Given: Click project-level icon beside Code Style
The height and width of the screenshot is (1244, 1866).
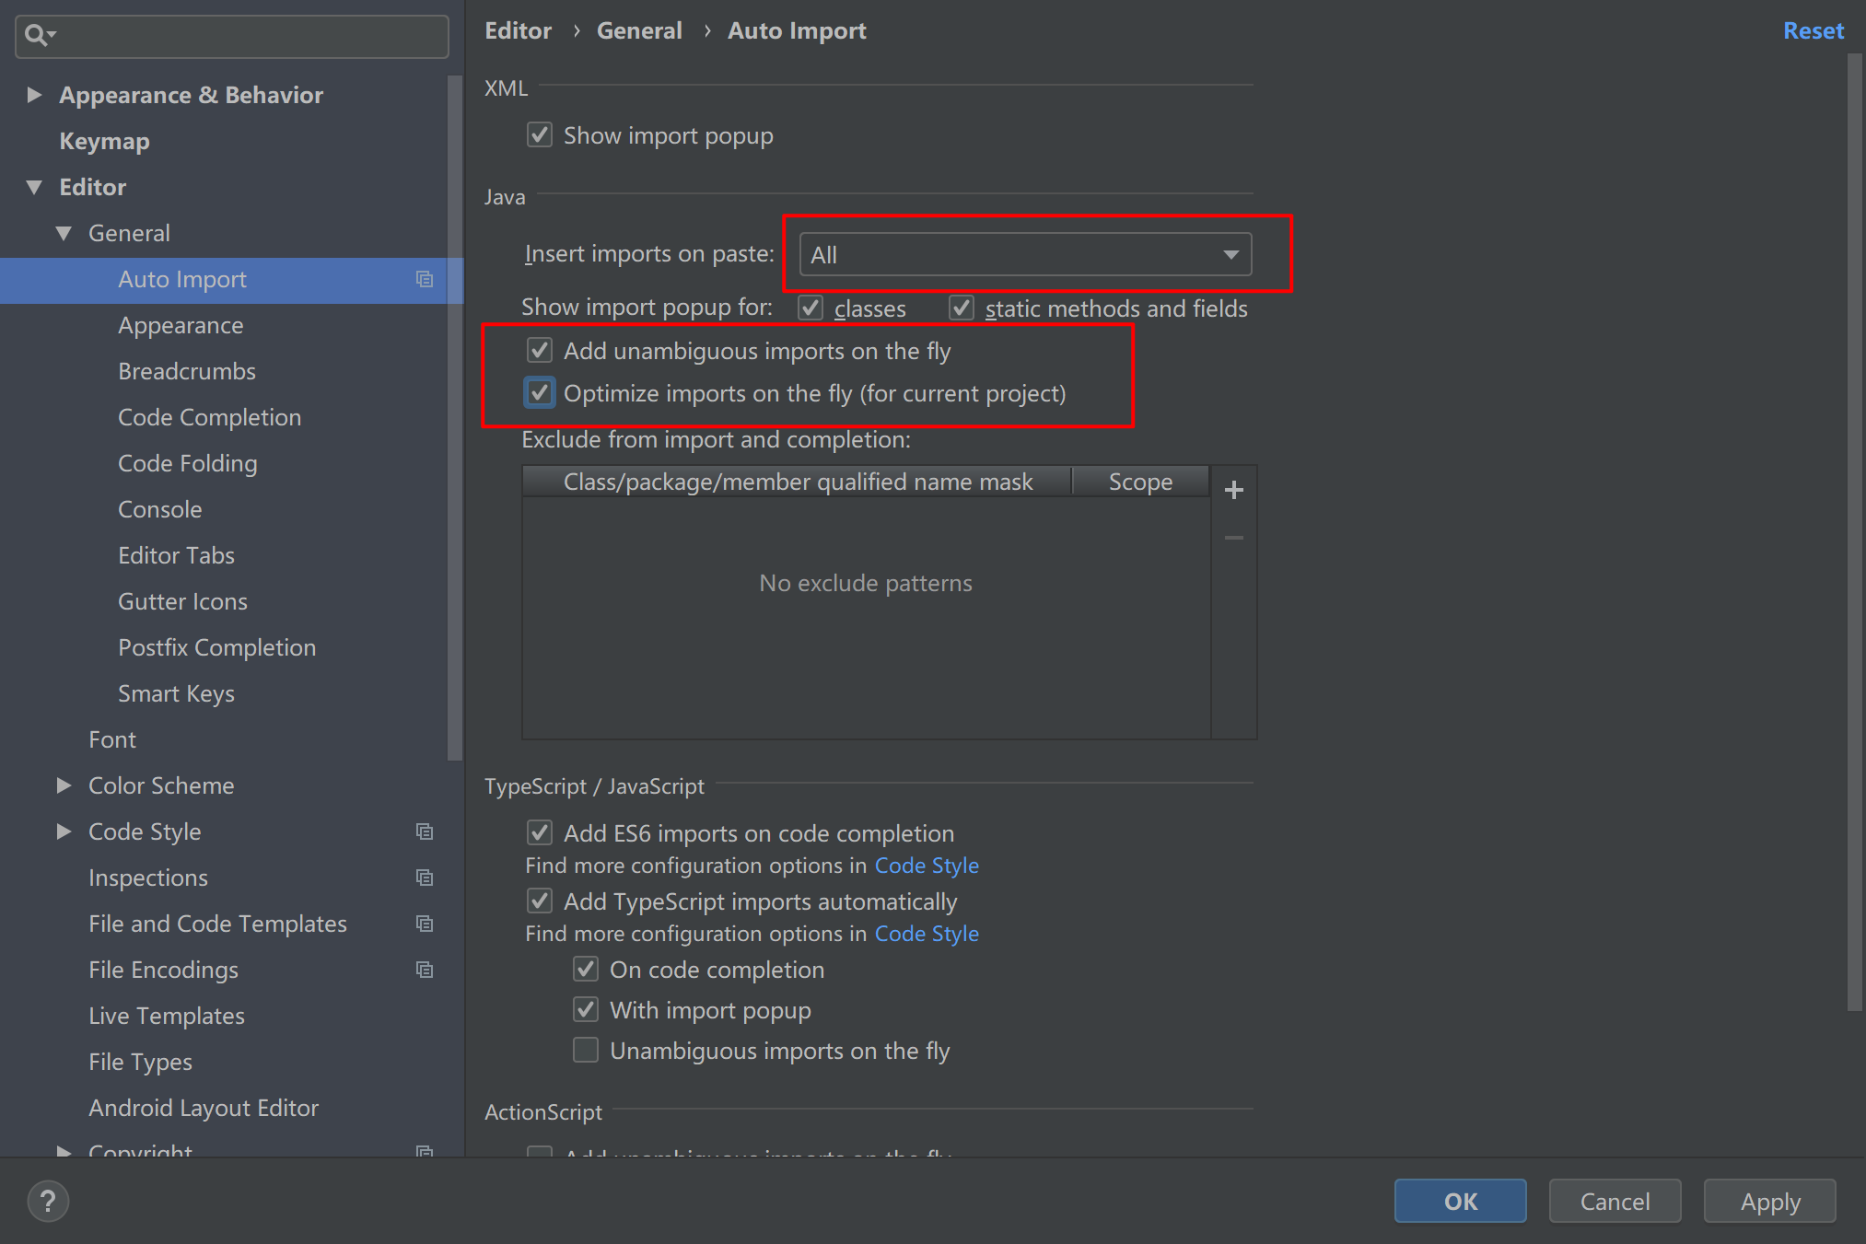Looking at the screenshot, I should click(425, 831).
